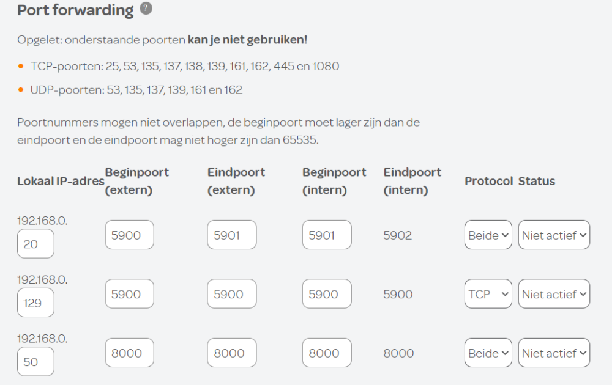Click external begin port field in second row

click(129, 294)
